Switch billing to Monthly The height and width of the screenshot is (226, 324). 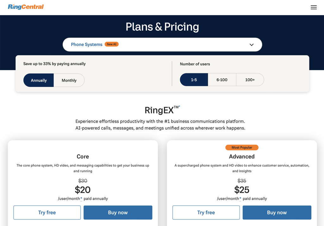[69, 80]
